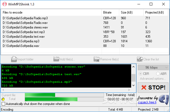Screen dimensions: 170x112
Task: Minimize the WinMP3Shrink window
Action: (139, 4)
